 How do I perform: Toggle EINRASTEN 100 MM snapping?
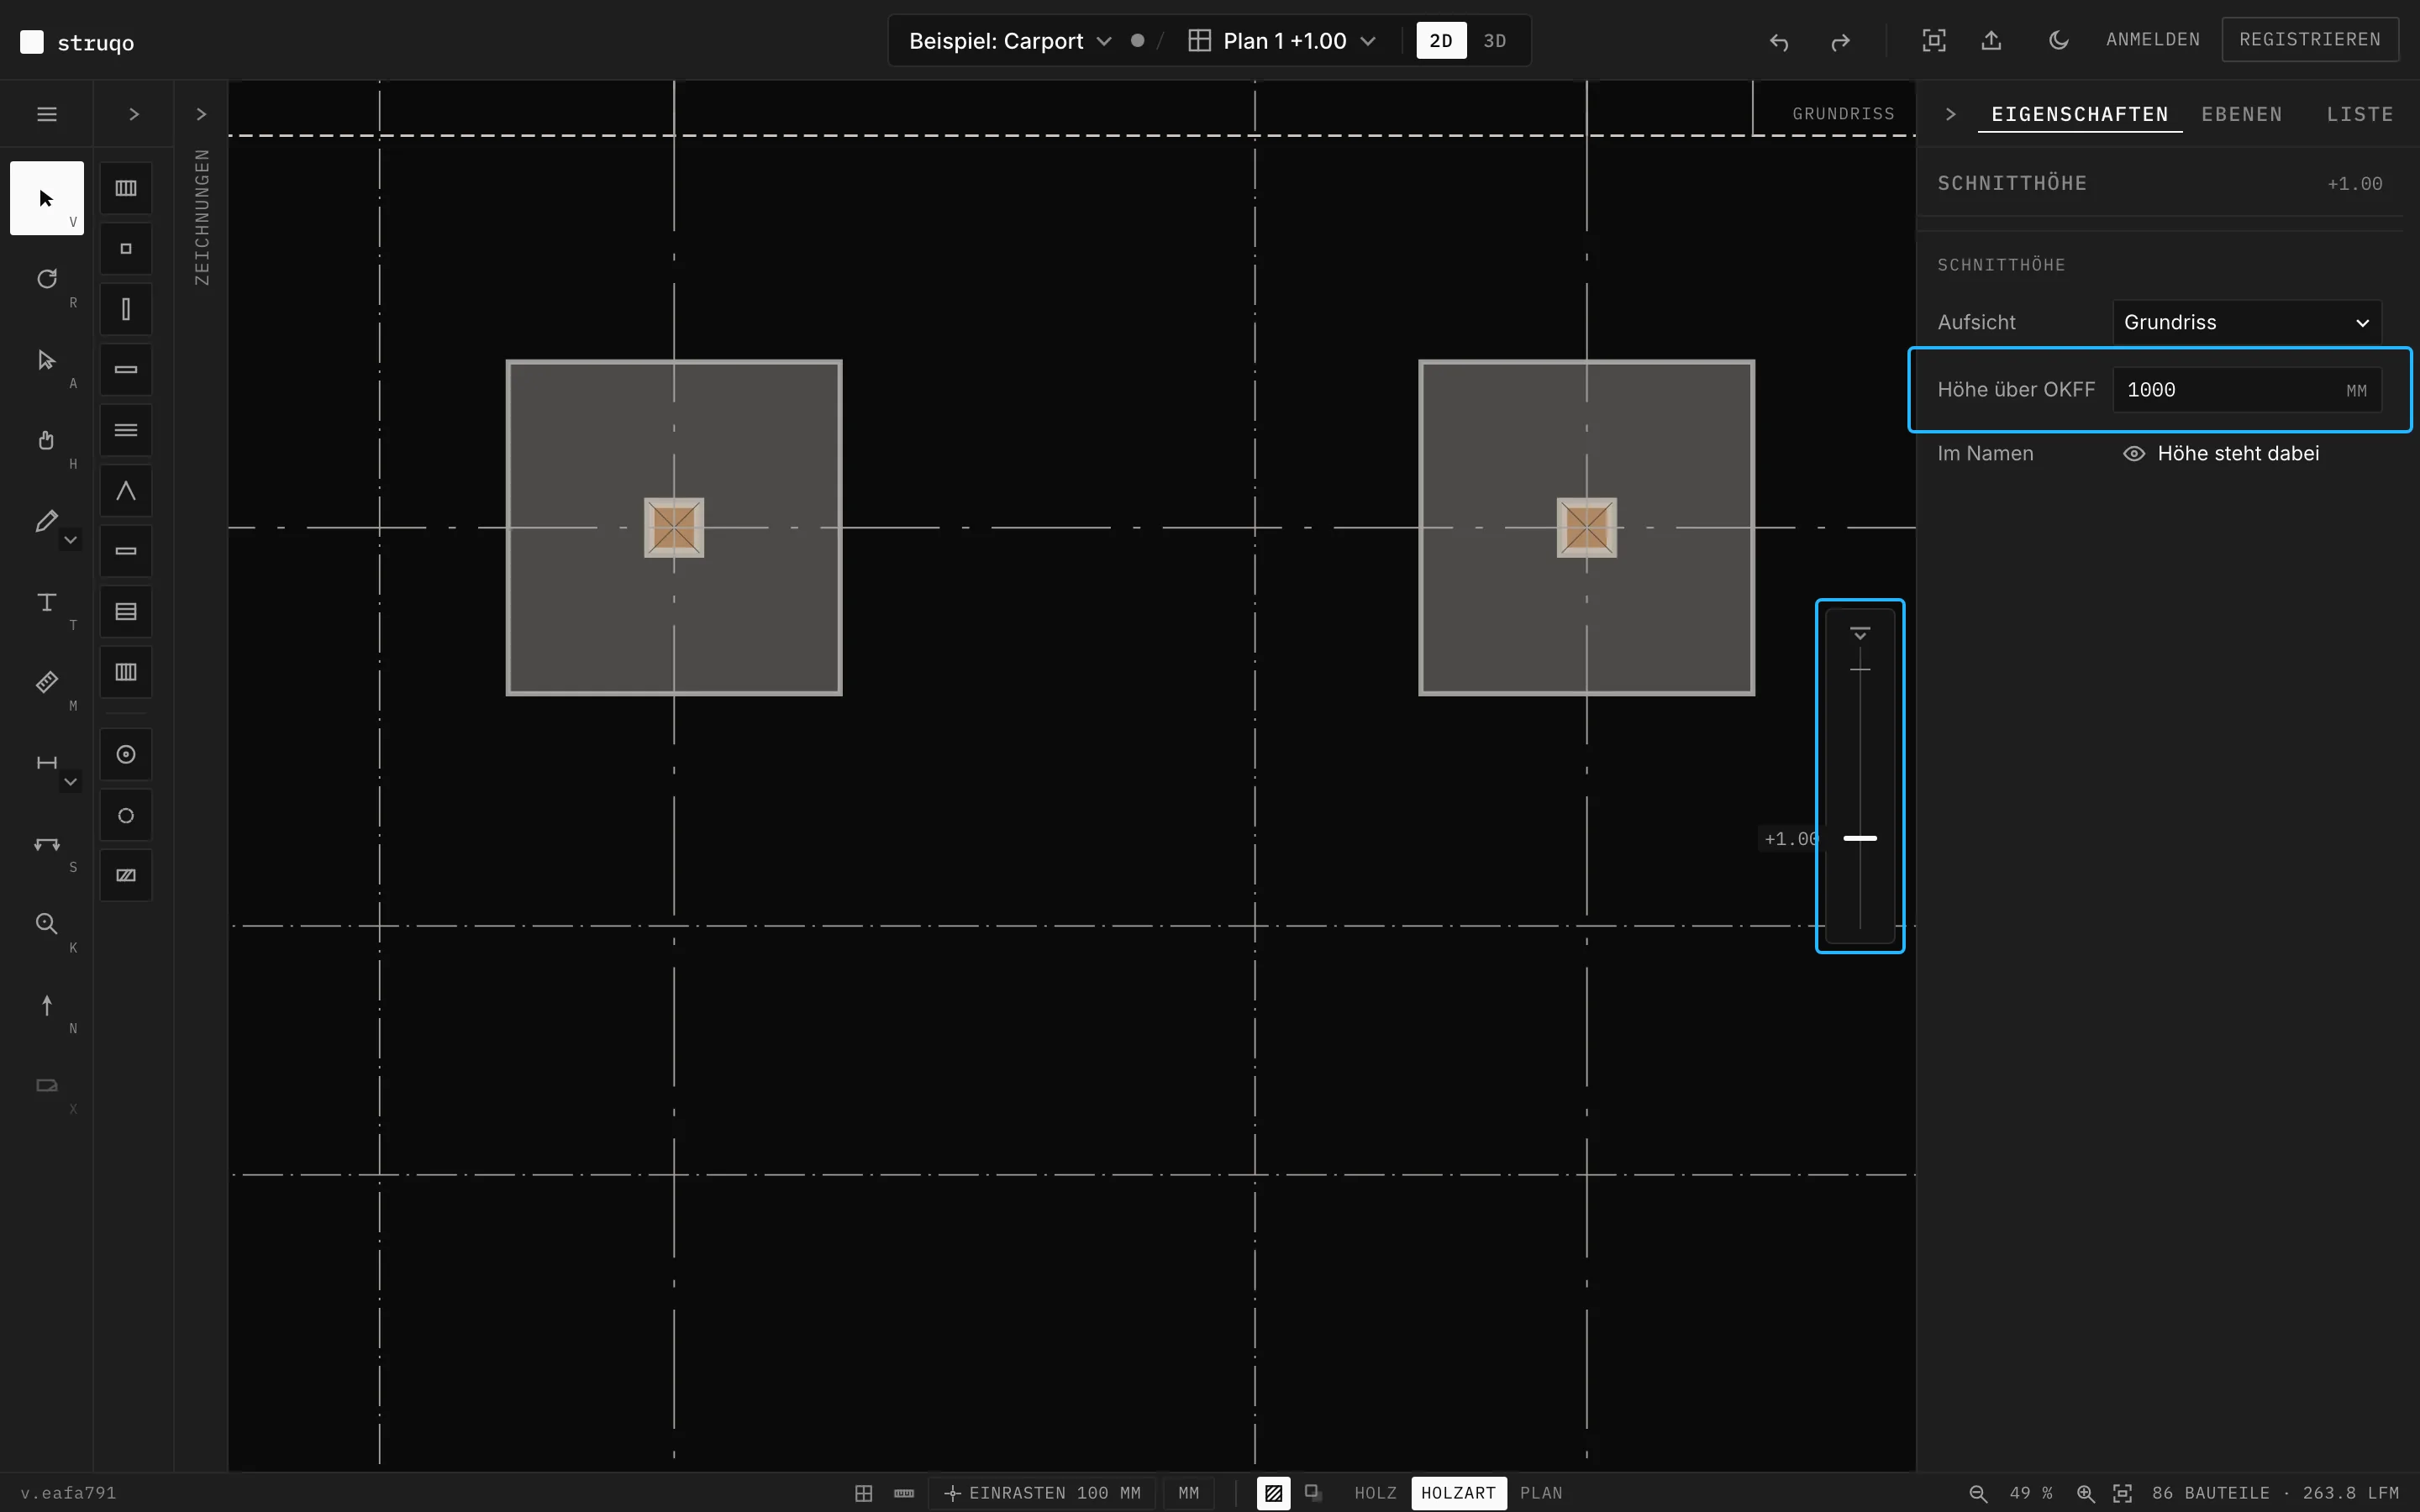tap(1042, 1493)
